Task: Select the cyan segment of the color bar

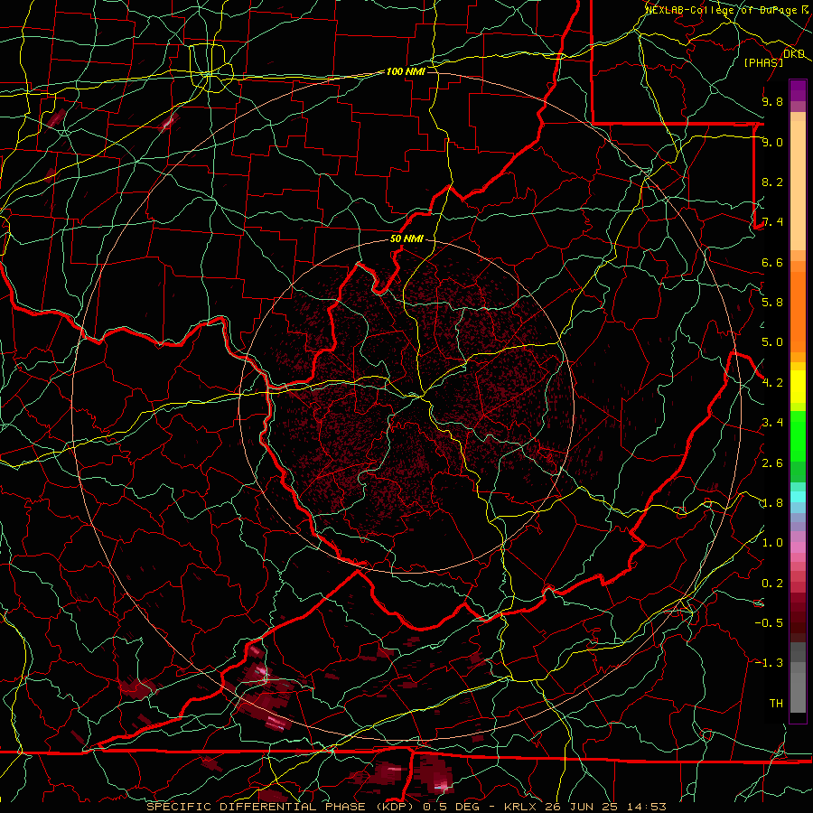Action: click(x=798, y=497)
